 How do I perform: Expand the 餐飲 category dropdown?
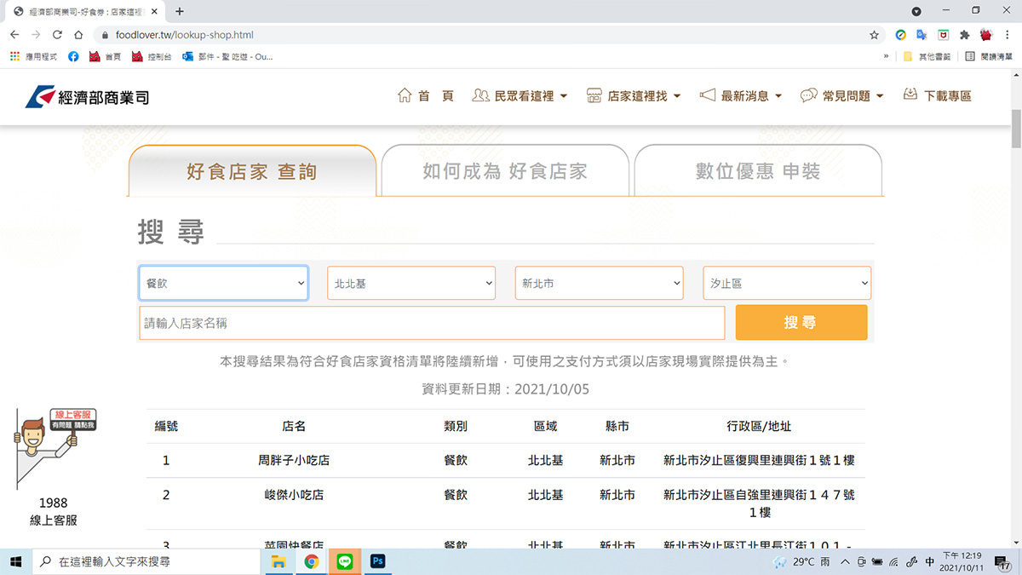[223, 283]
